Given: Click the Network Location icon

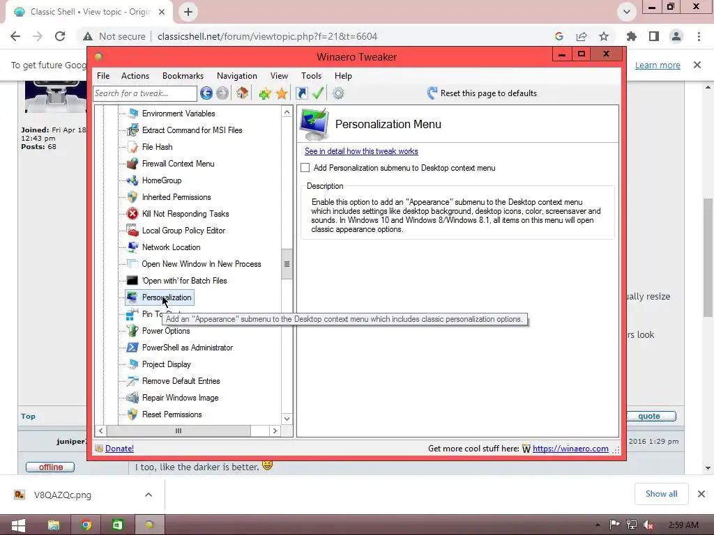Looking at the screenshot, I should tap(132, 247).
